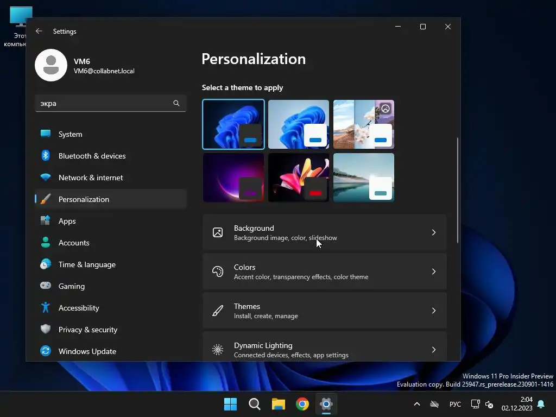556x417 pixels.
Task: Click Settings gear icon in taskbar
Action: point(326,404)
